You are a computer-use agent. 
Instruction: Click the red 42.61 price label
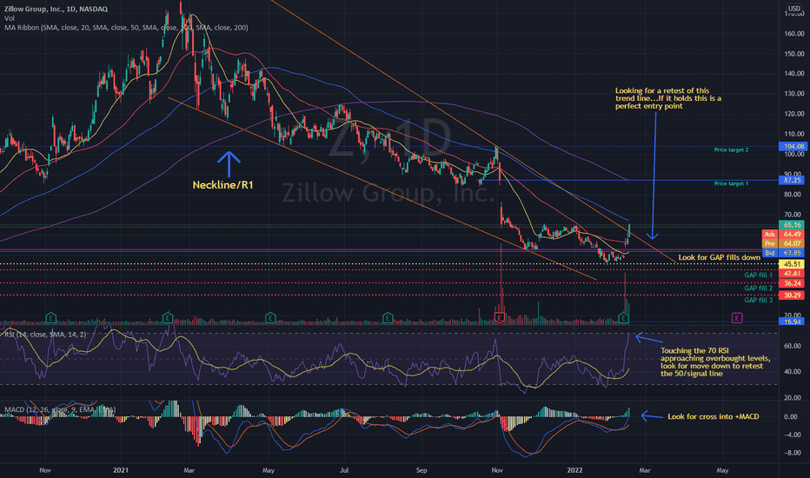[793, 274]
